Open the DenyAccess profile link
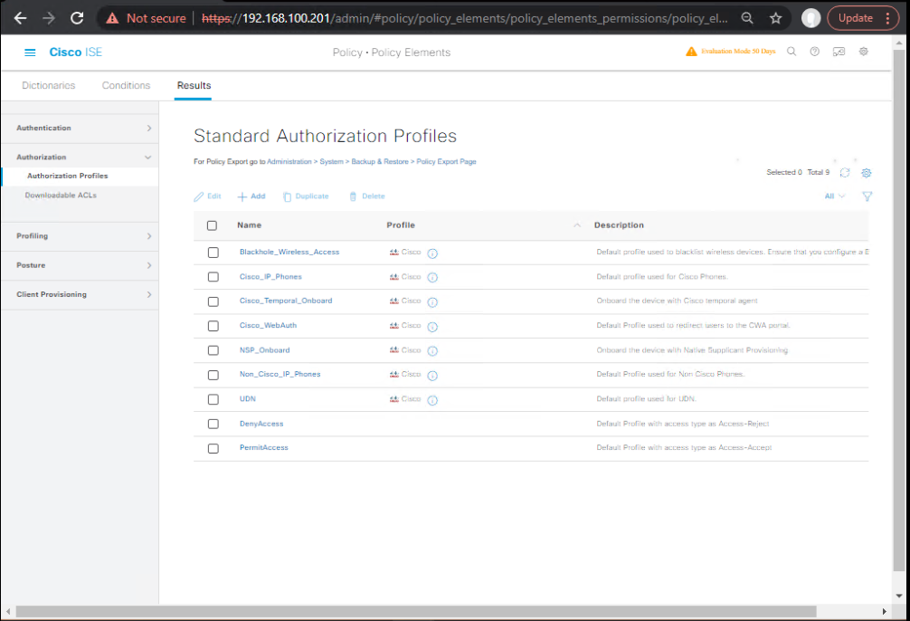910x621 pixels. click(x=261, y=424)
